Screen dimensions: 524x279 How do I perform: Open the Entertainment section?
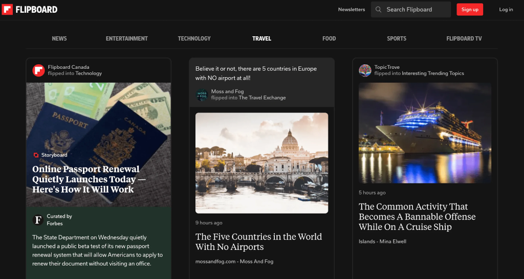point(126,39)
